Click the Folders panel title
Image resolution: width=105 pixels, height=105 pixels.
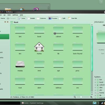tap(97, 77)
